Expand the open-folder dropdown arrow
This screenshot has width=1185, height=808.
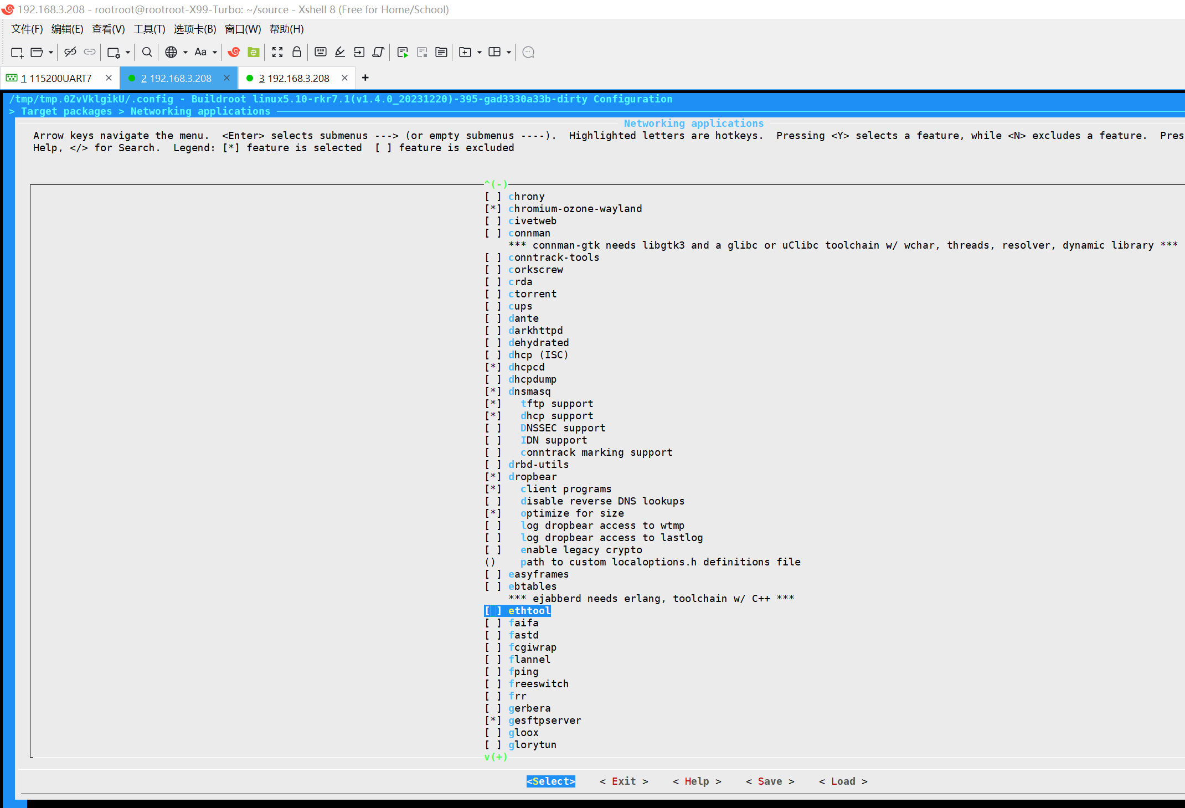[51, 53]
